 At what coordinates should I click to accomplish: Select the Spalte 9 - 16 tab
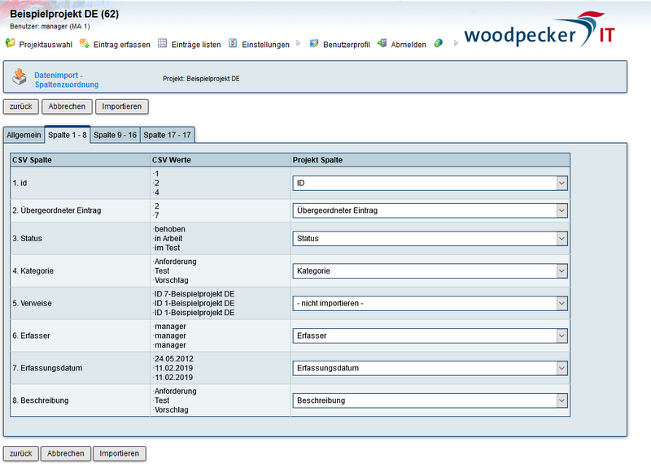coord(115,135)
